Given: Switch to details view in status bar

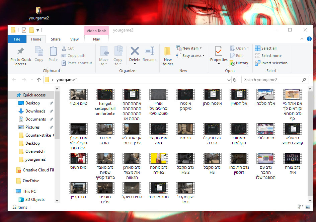Looking at the screenshot, I should coord(301,207).
